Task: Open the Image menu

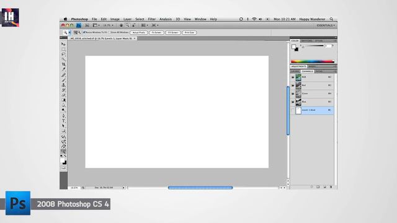Action: click(x=115, y=19)
